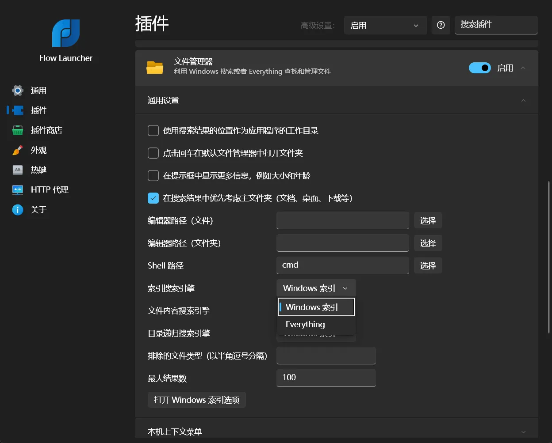
Task: Click the yellow folder icon of 文件管理器
Action: pyautogui.click(x=155, y=68)
